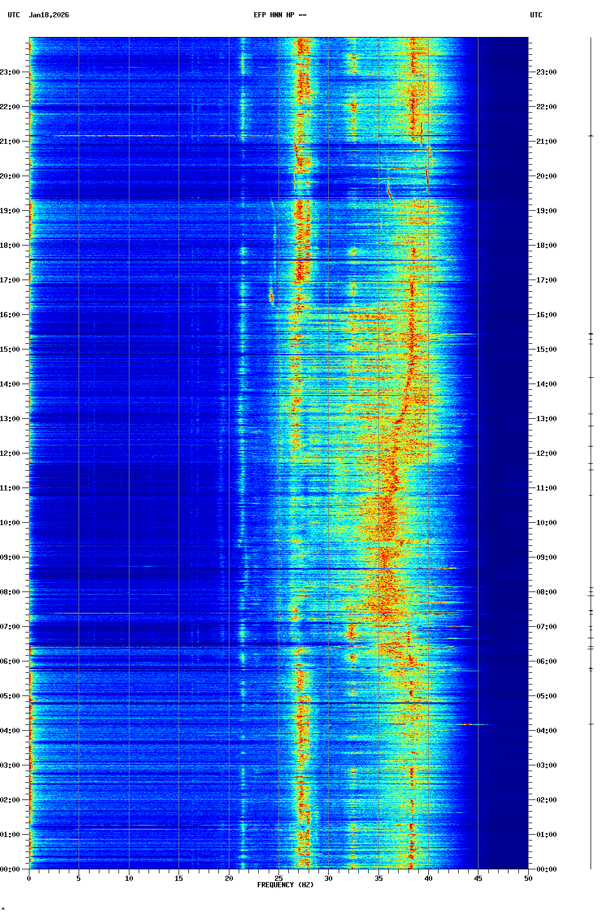Click the EFP HNN HP station title

click(x=280, y=15)
